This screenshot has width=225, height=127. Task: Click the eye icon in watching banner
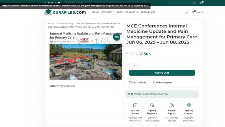click(129, 94)
